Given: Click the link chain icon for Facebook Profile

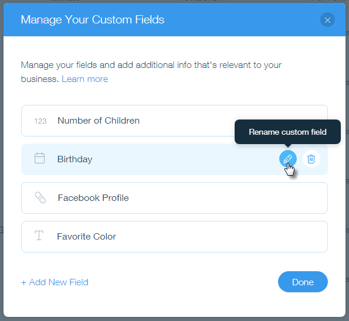Looking at the screenshot, I should click(40, 197).
